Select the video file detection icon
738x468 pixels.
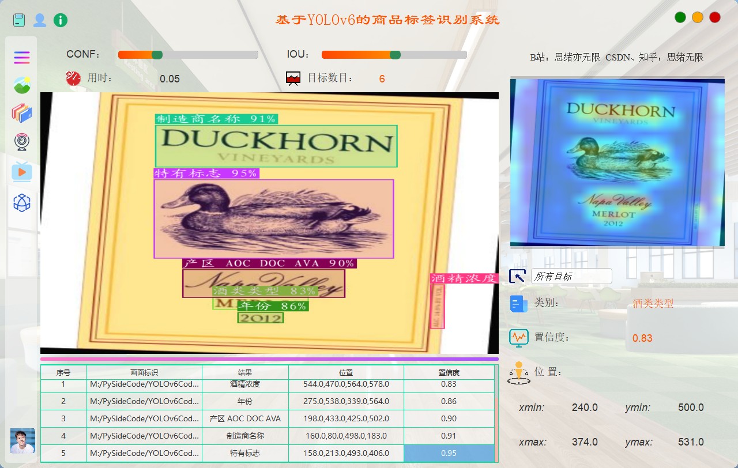(22, 171)
